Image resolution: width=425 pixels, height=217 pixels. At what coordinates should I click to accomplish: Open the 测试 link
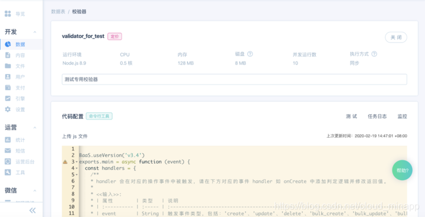352,116
